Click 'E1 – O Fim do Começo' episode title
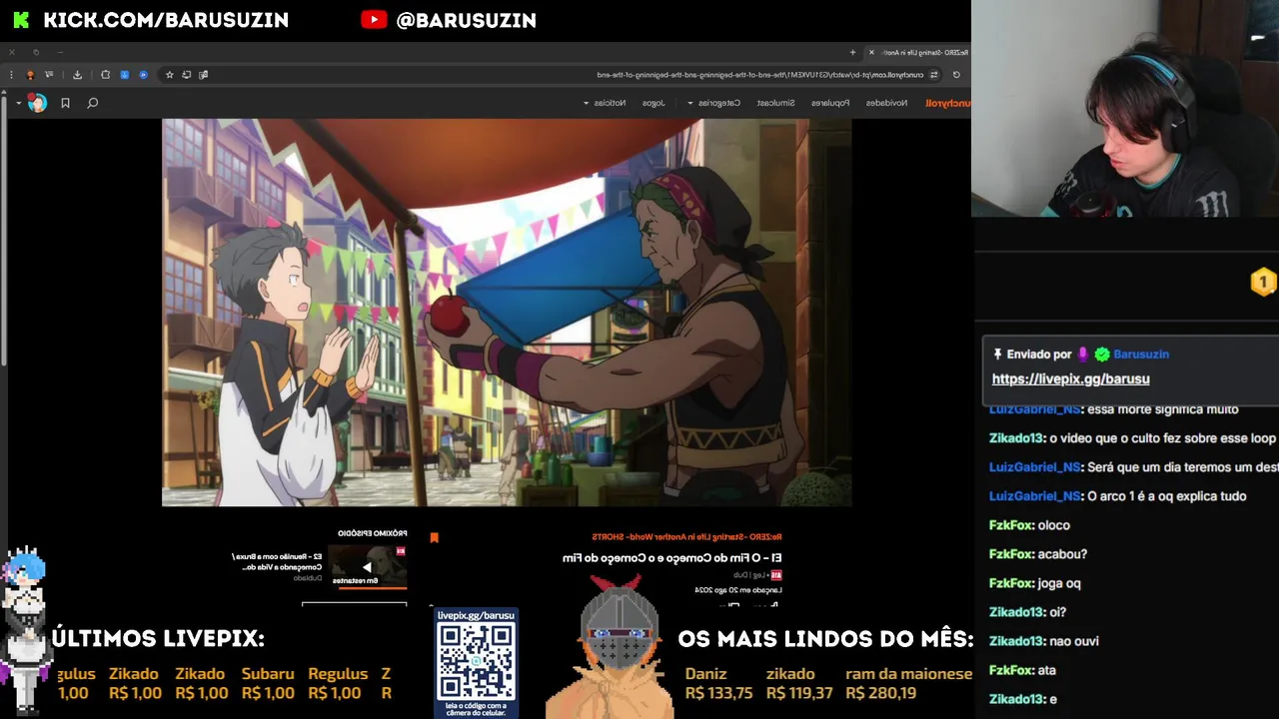This screenshot has width=1279, height=719. tap(672, 558)
